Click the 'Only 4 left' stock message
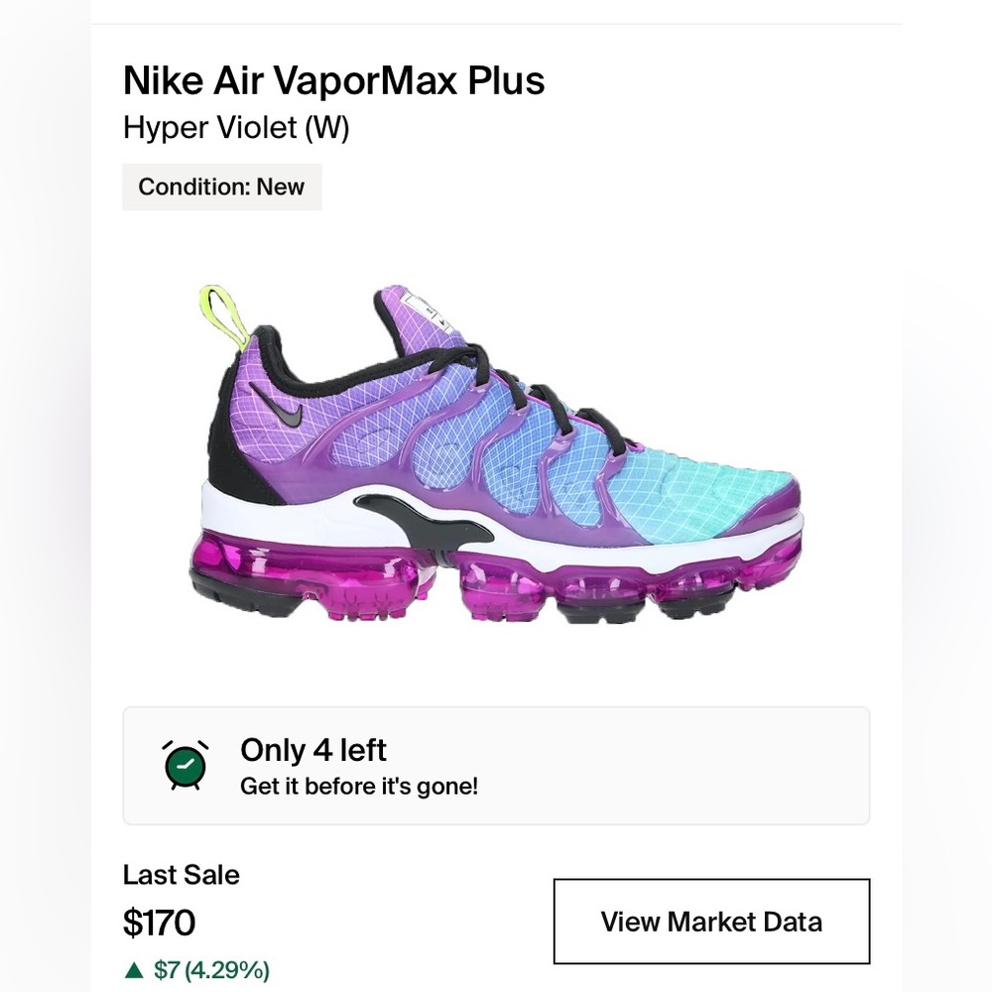992x992 pixels. pyautogui.click(x=311, y=751)
